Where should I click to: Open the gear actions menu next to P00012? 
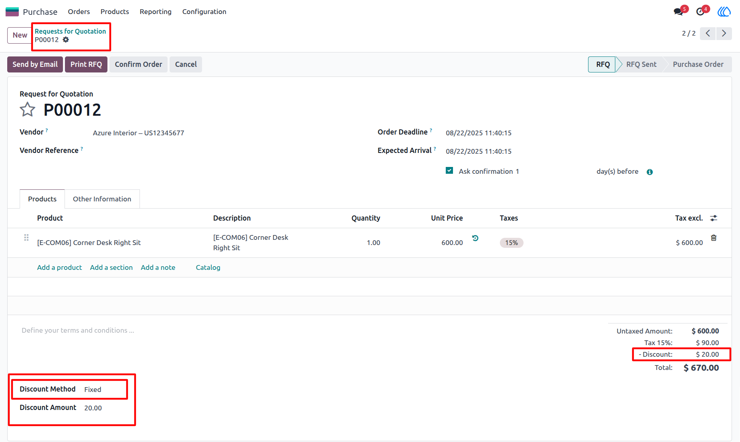(x=66, y=40)
